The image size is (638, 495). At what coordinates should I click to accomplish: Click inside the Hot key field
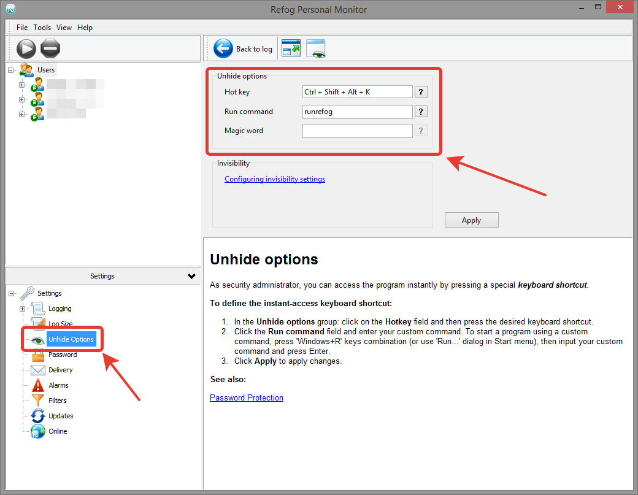357,92
